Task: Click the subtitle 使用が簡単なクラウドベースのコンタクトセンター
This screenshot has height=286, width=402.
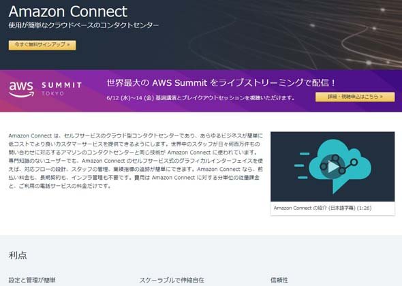Action: tap(84, 25)
